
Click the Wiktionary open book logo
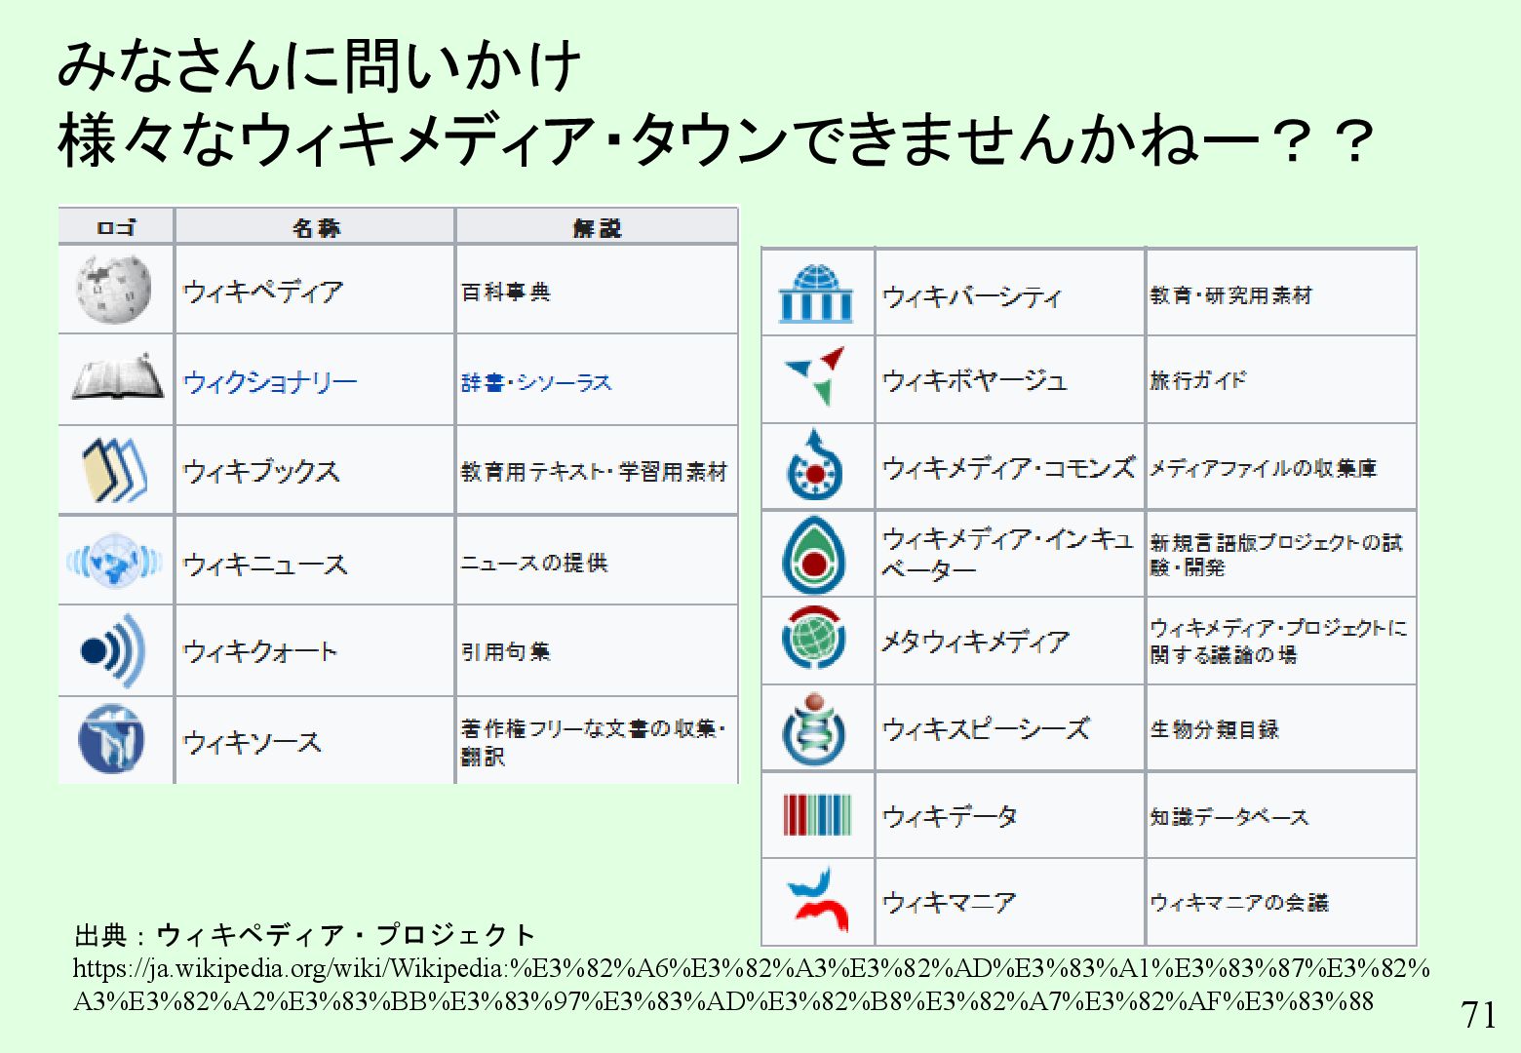[x=117, y=376]
